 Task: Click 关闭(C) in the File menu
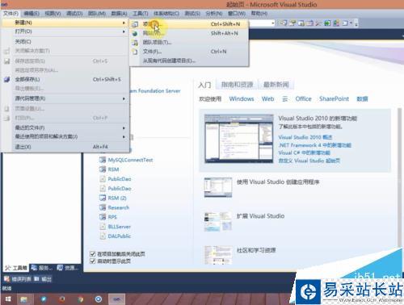65,41
